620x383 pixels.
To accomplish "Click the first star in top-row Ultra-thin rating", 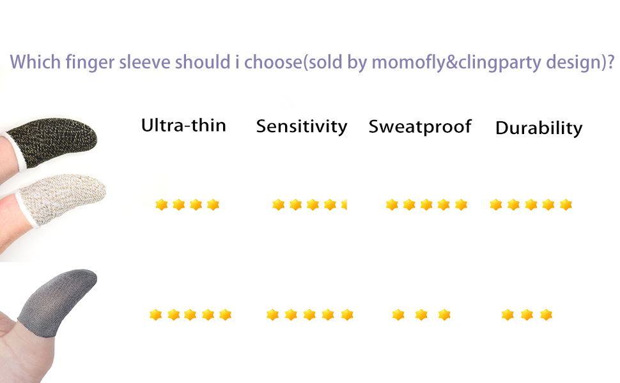I will [x=162, y=205].
